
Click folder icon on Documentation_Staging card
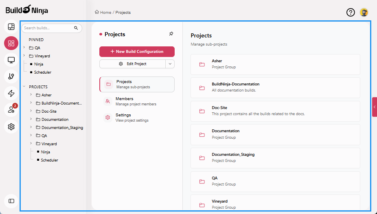(202, 158)
